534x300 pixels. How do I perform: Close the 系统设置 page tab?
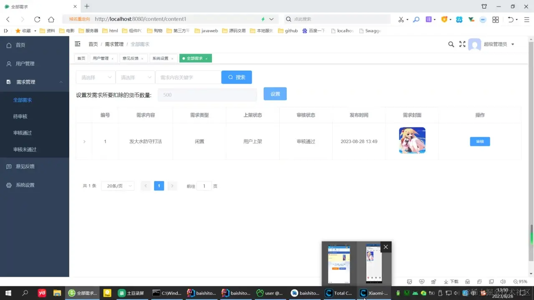click(172, 59)
